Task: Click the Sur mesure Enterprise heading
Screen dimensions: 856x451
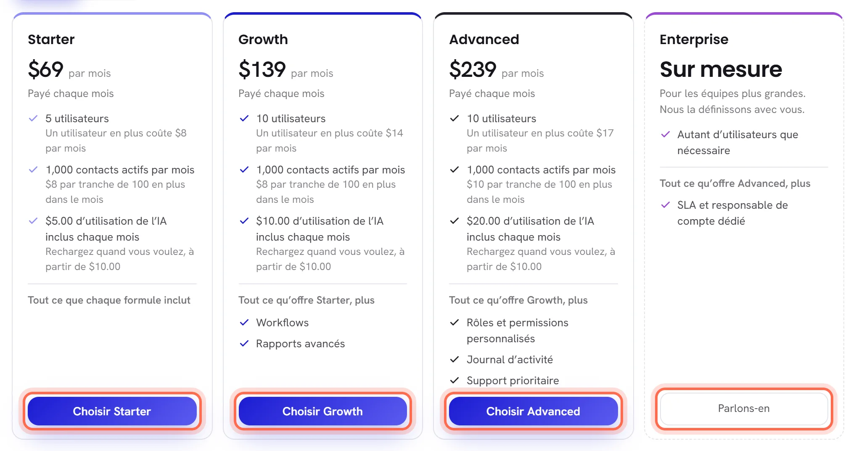Action: point(721,69)
